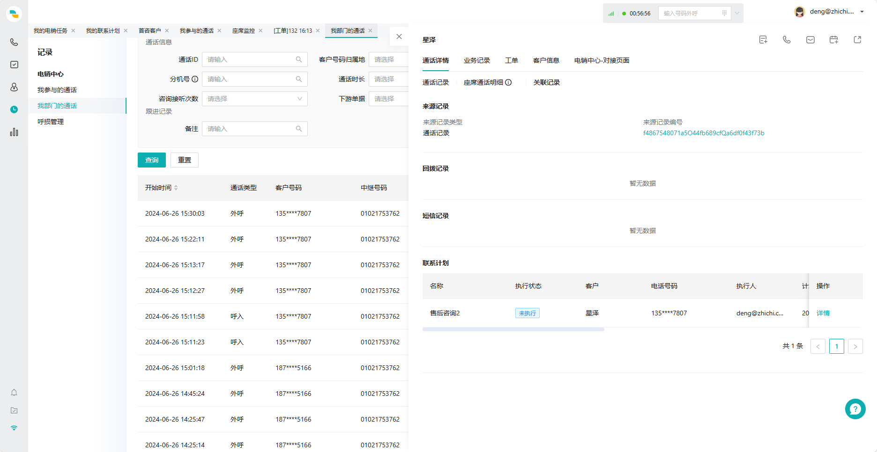Open 我参与的通话 in sidebar menu
The width and height of the screenshot is (877, 452).
coord(57,90)
